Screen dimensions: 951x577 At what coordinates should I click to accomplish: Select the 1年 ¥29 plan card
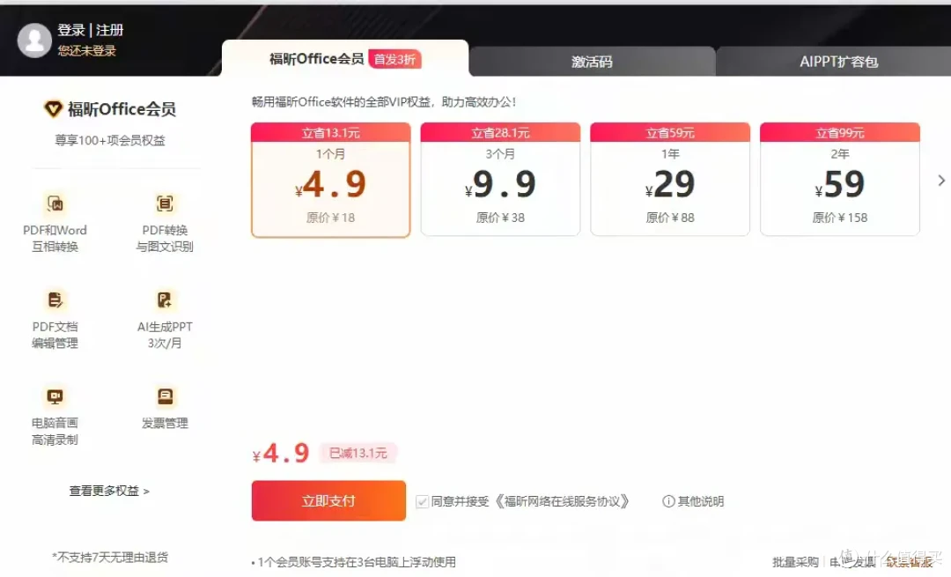(x=670, y=180)
